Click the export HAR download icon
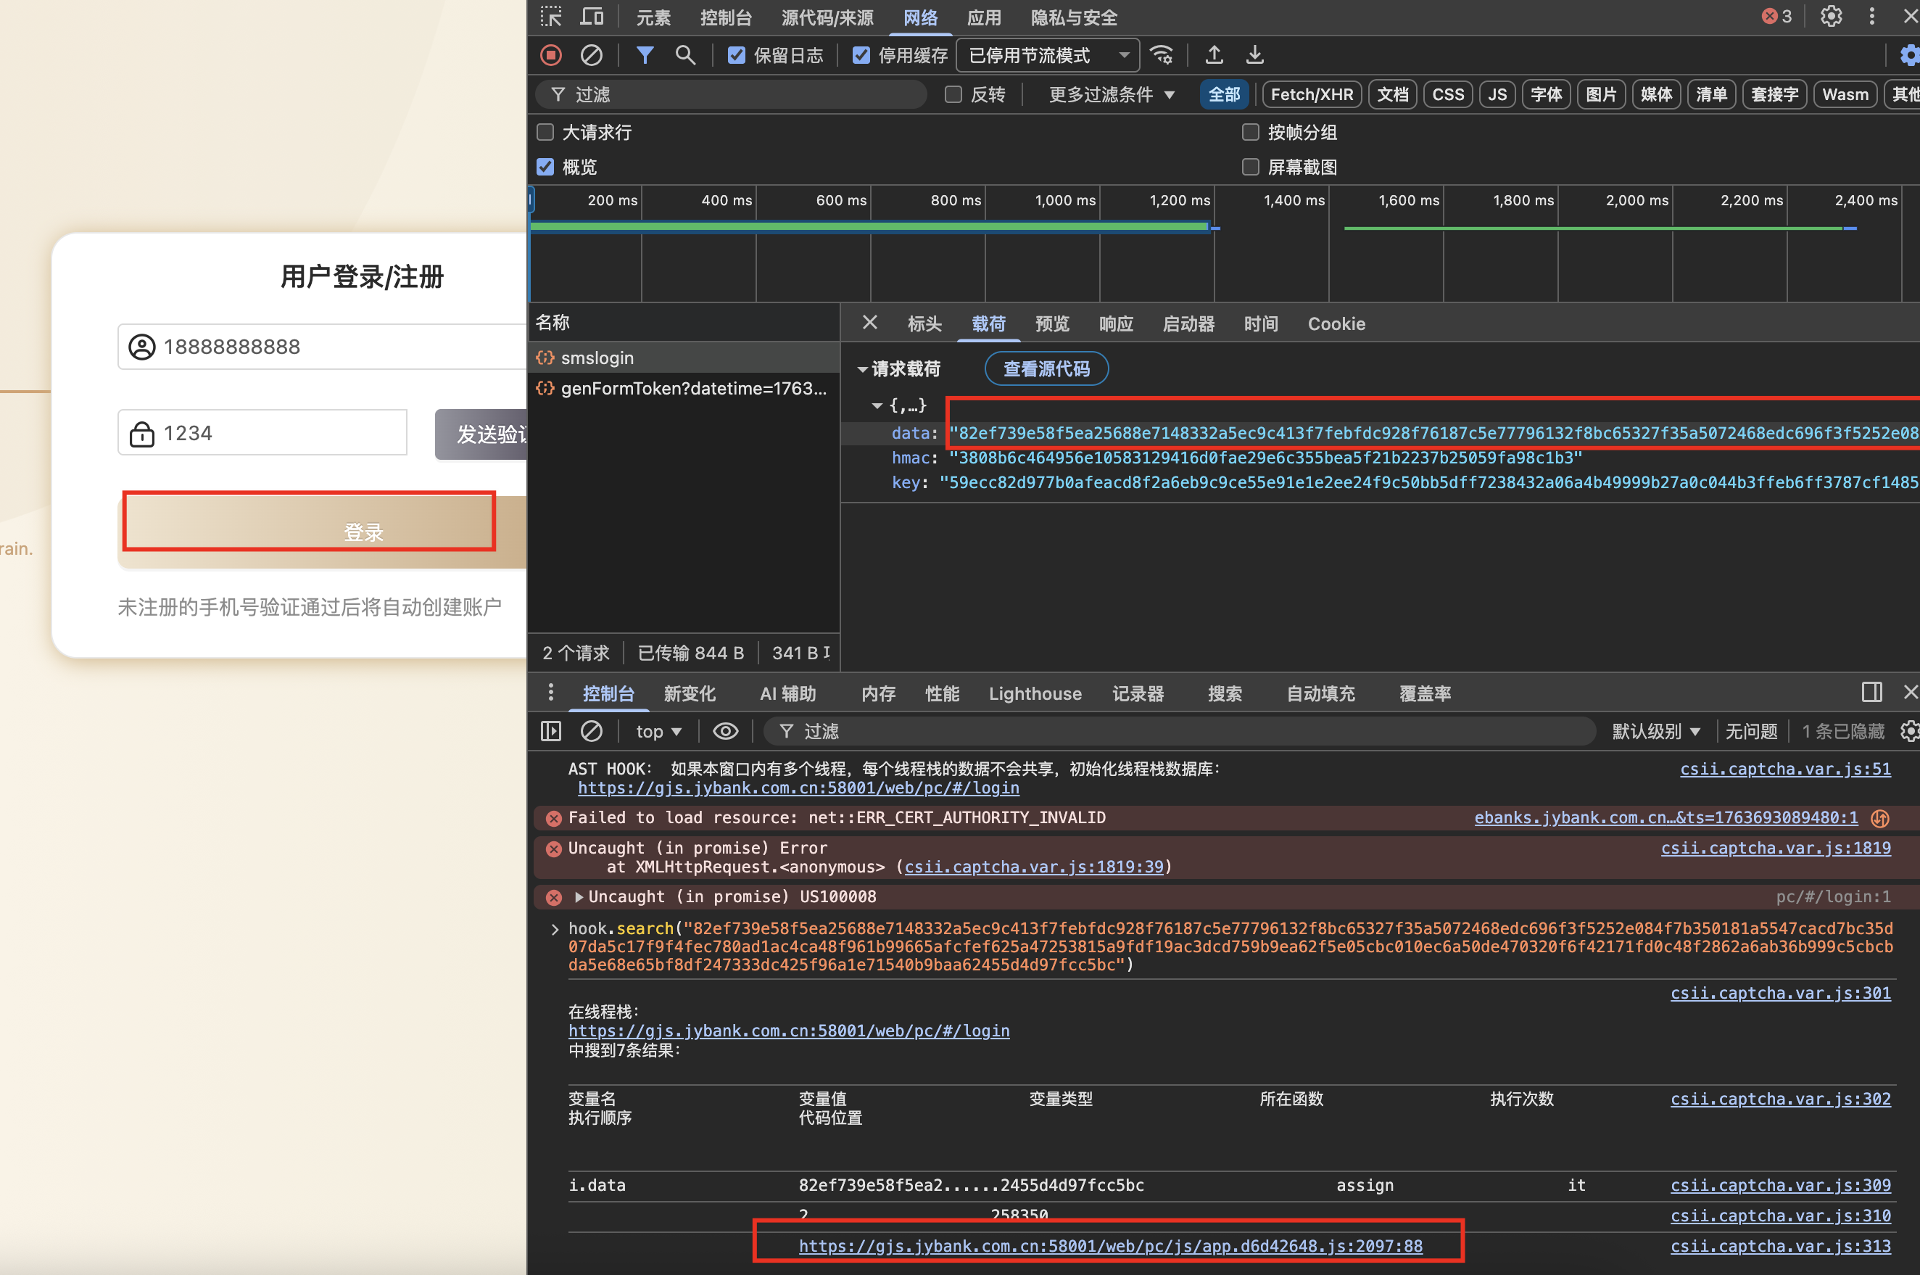 pyautogui.click(x=1255, y=54)
